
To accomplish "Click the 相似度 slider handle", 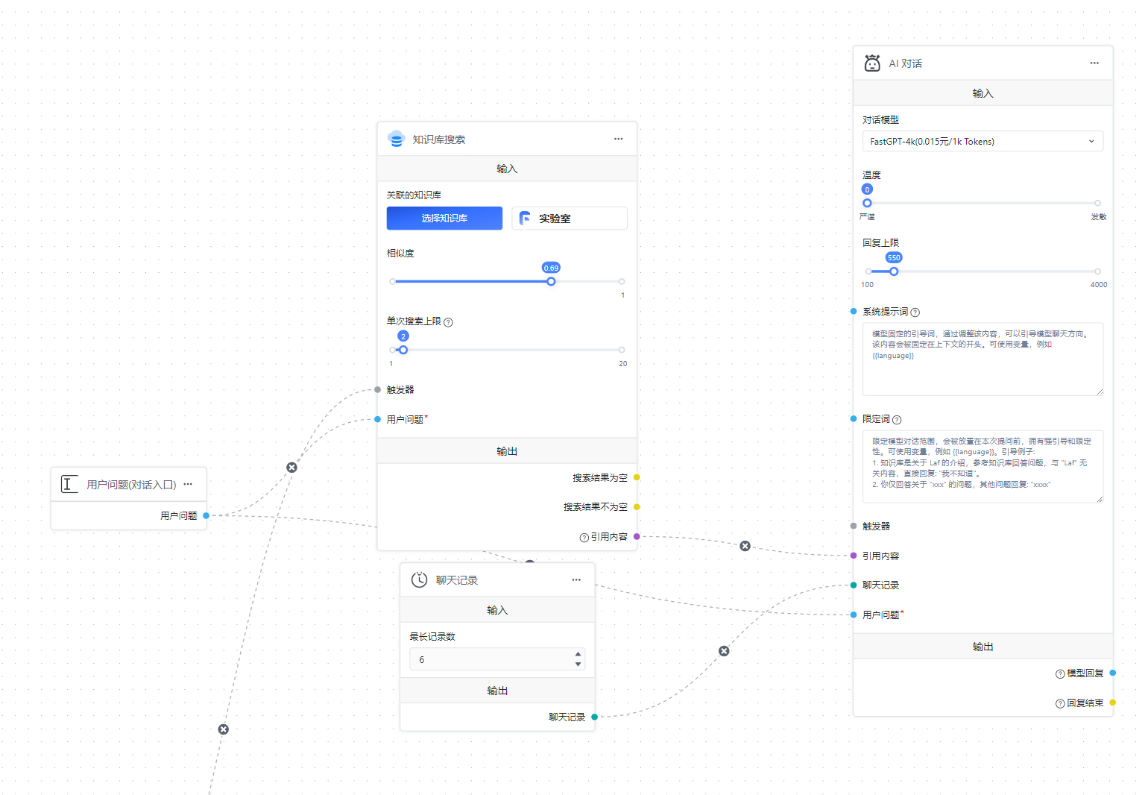I will (551, 282).
